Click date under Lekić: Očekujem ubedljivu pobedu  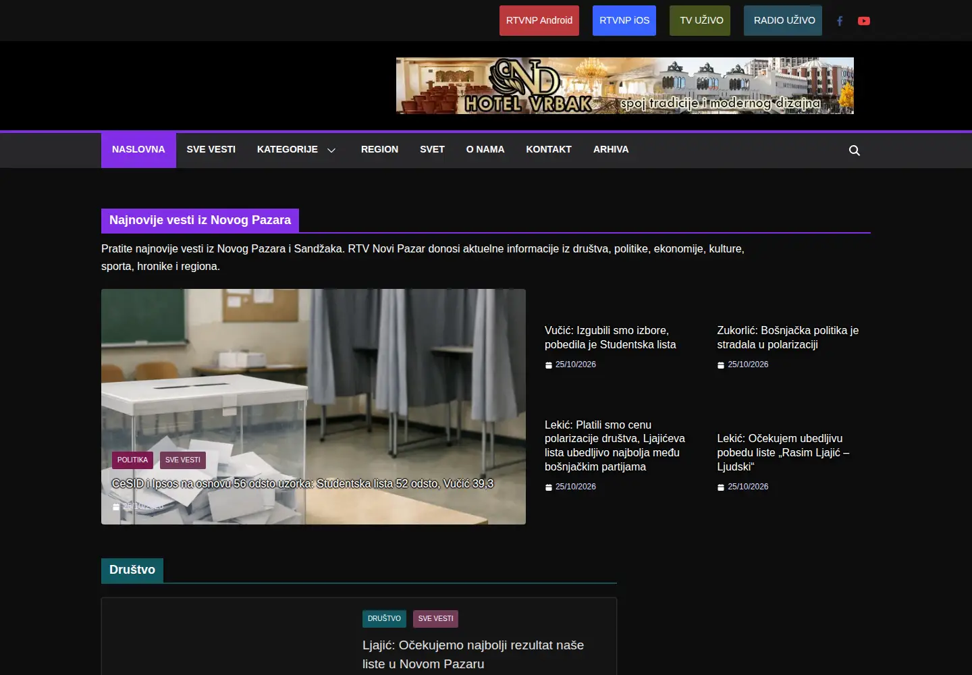748,487
